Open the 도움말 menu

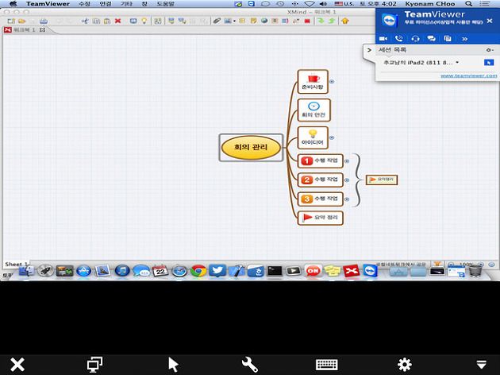click(166, 4)
